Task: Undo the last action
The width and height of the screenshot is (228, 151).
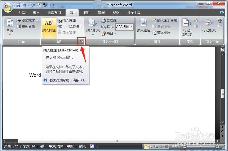Action: coord(24,5)
